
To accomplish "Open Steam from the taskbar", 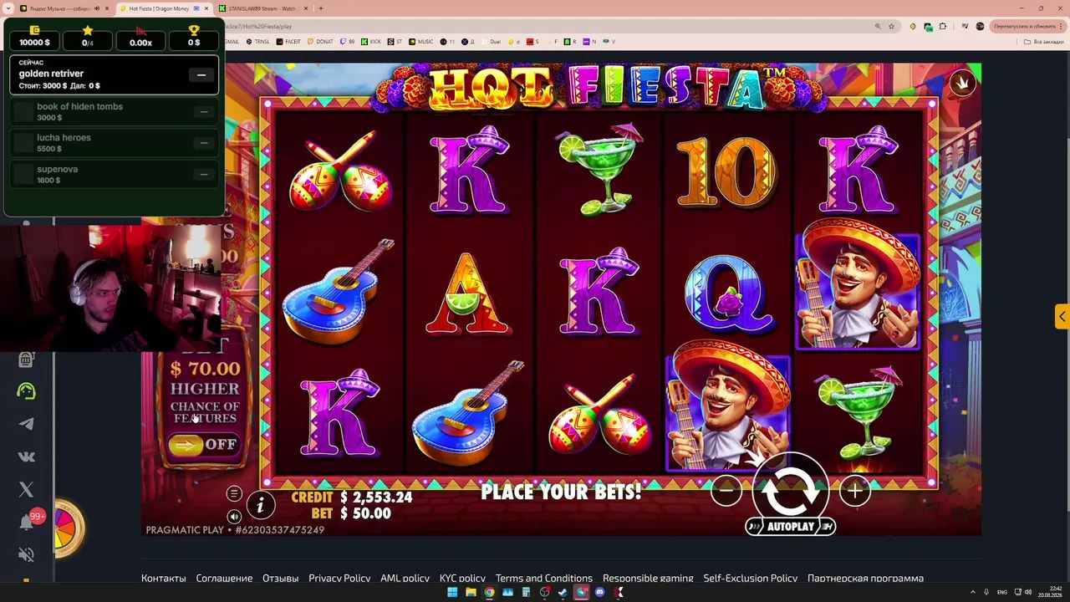I will click(563, 592).
